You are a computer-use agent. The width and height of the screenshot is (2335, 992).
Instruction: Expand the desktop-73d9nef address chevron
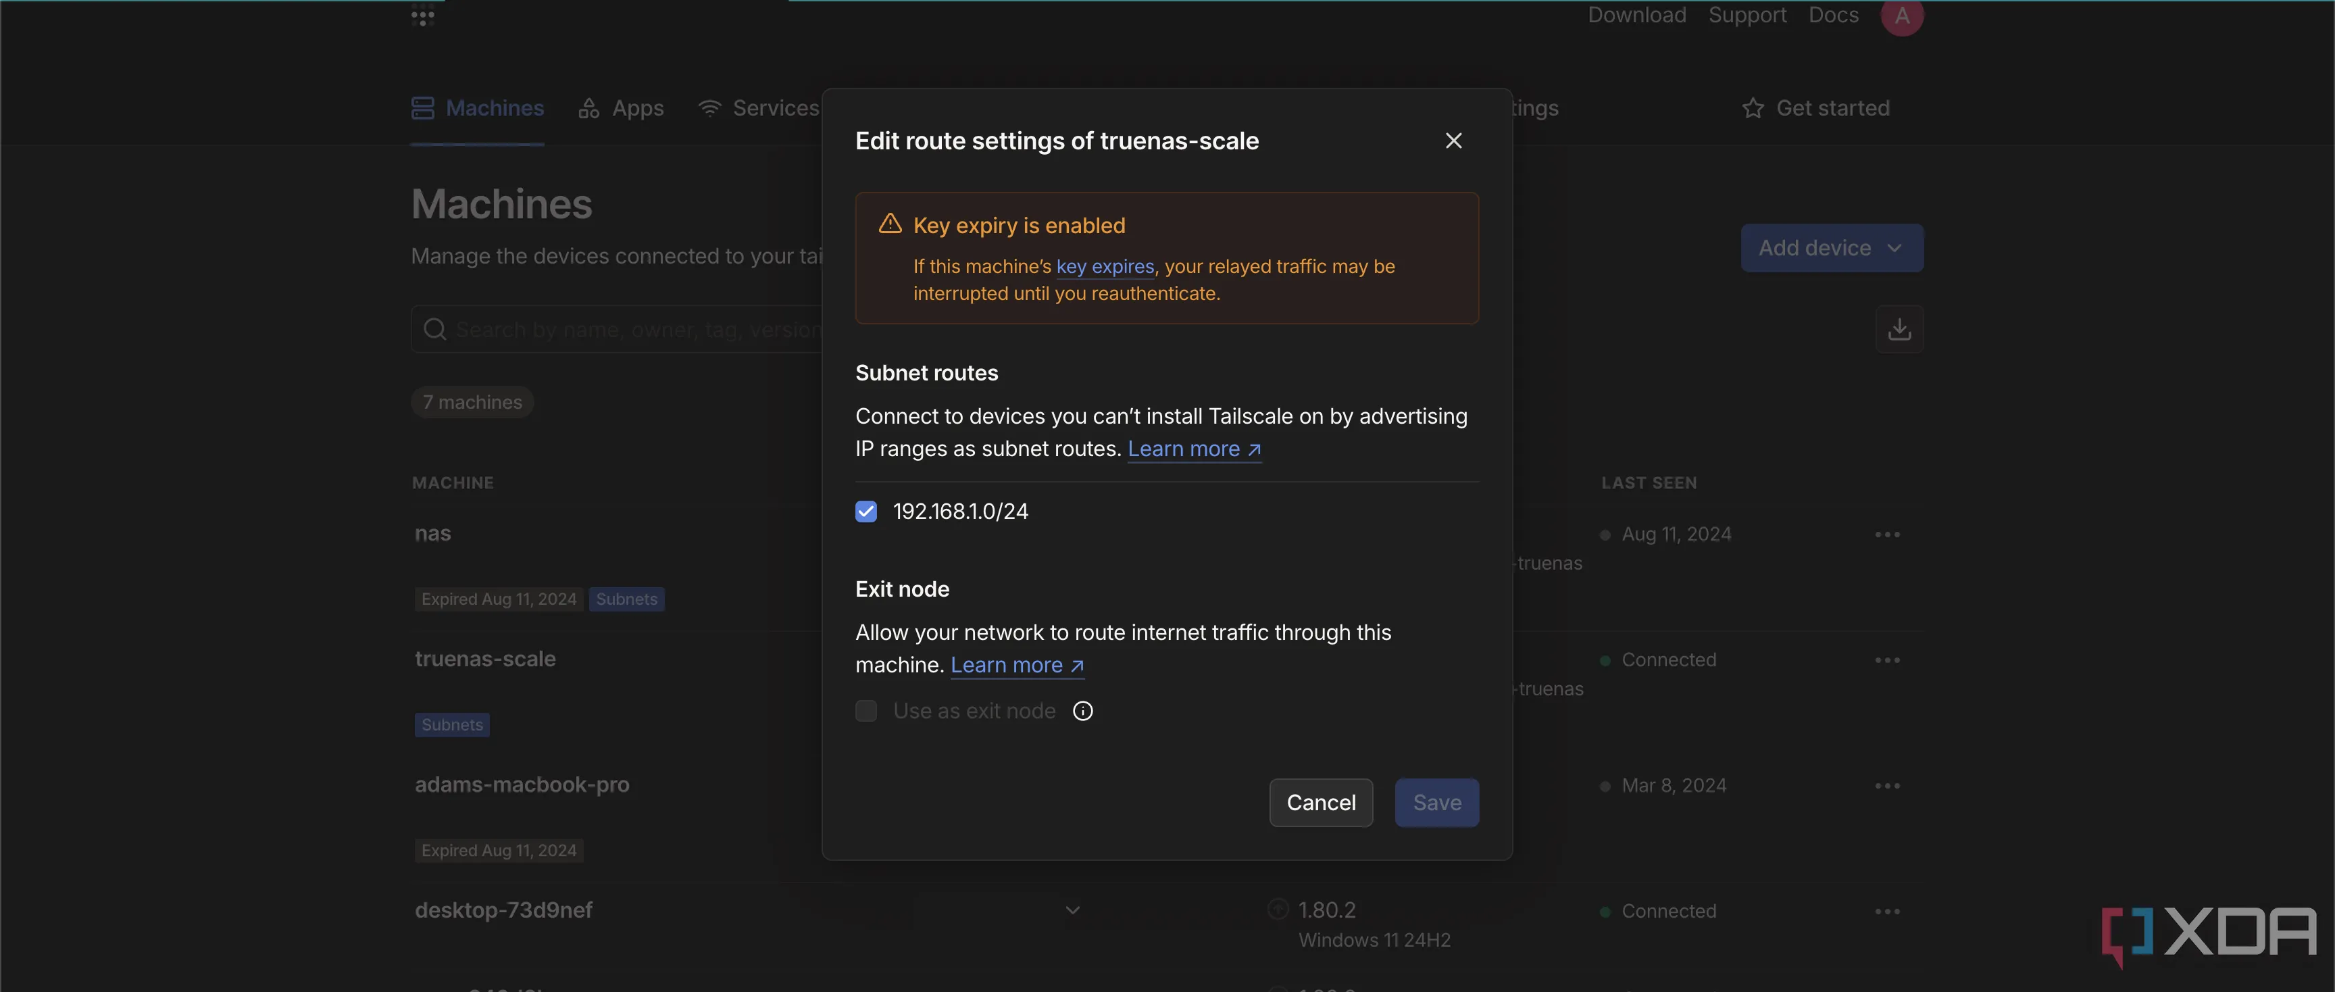tap(1072, 910)
